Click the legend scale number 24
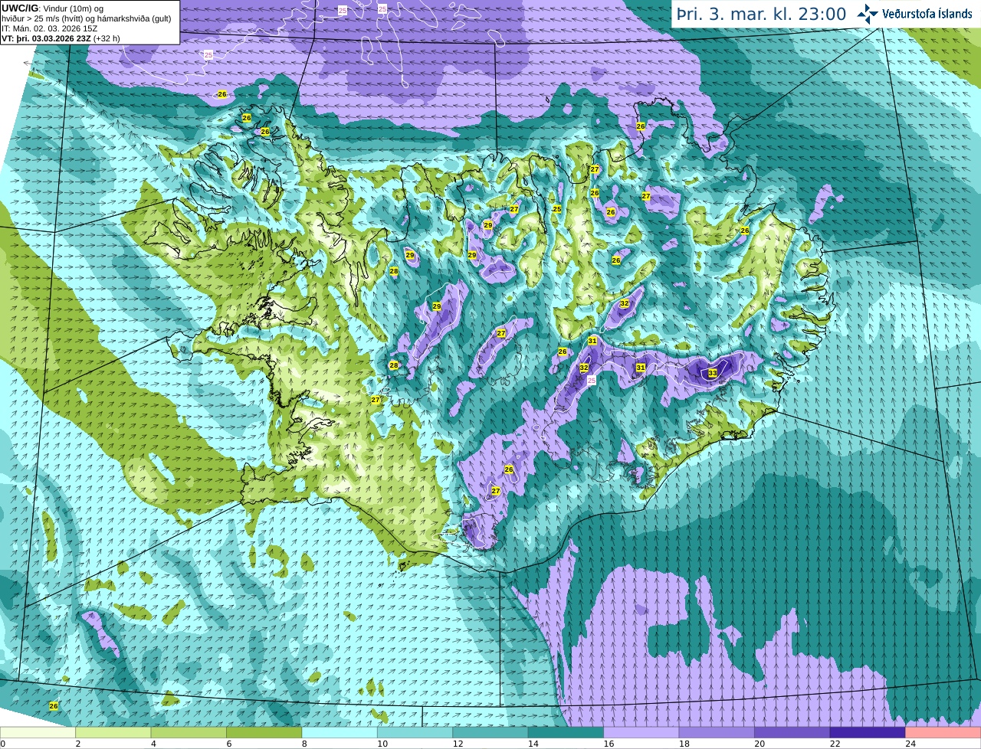The width and height of the screenshot is (981, 749). tap(910, 744)
